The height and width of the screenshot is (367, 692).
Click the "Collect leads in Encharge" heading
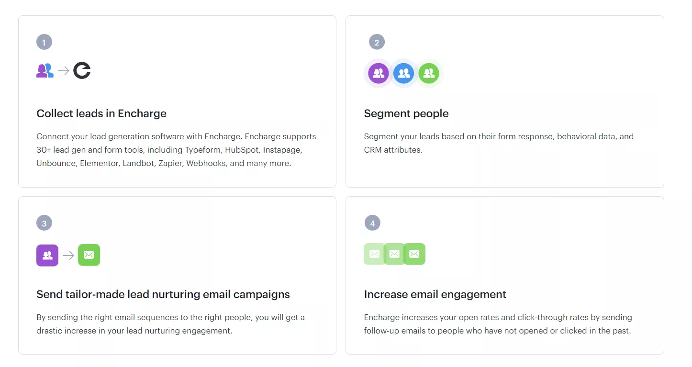pos(101,113)
